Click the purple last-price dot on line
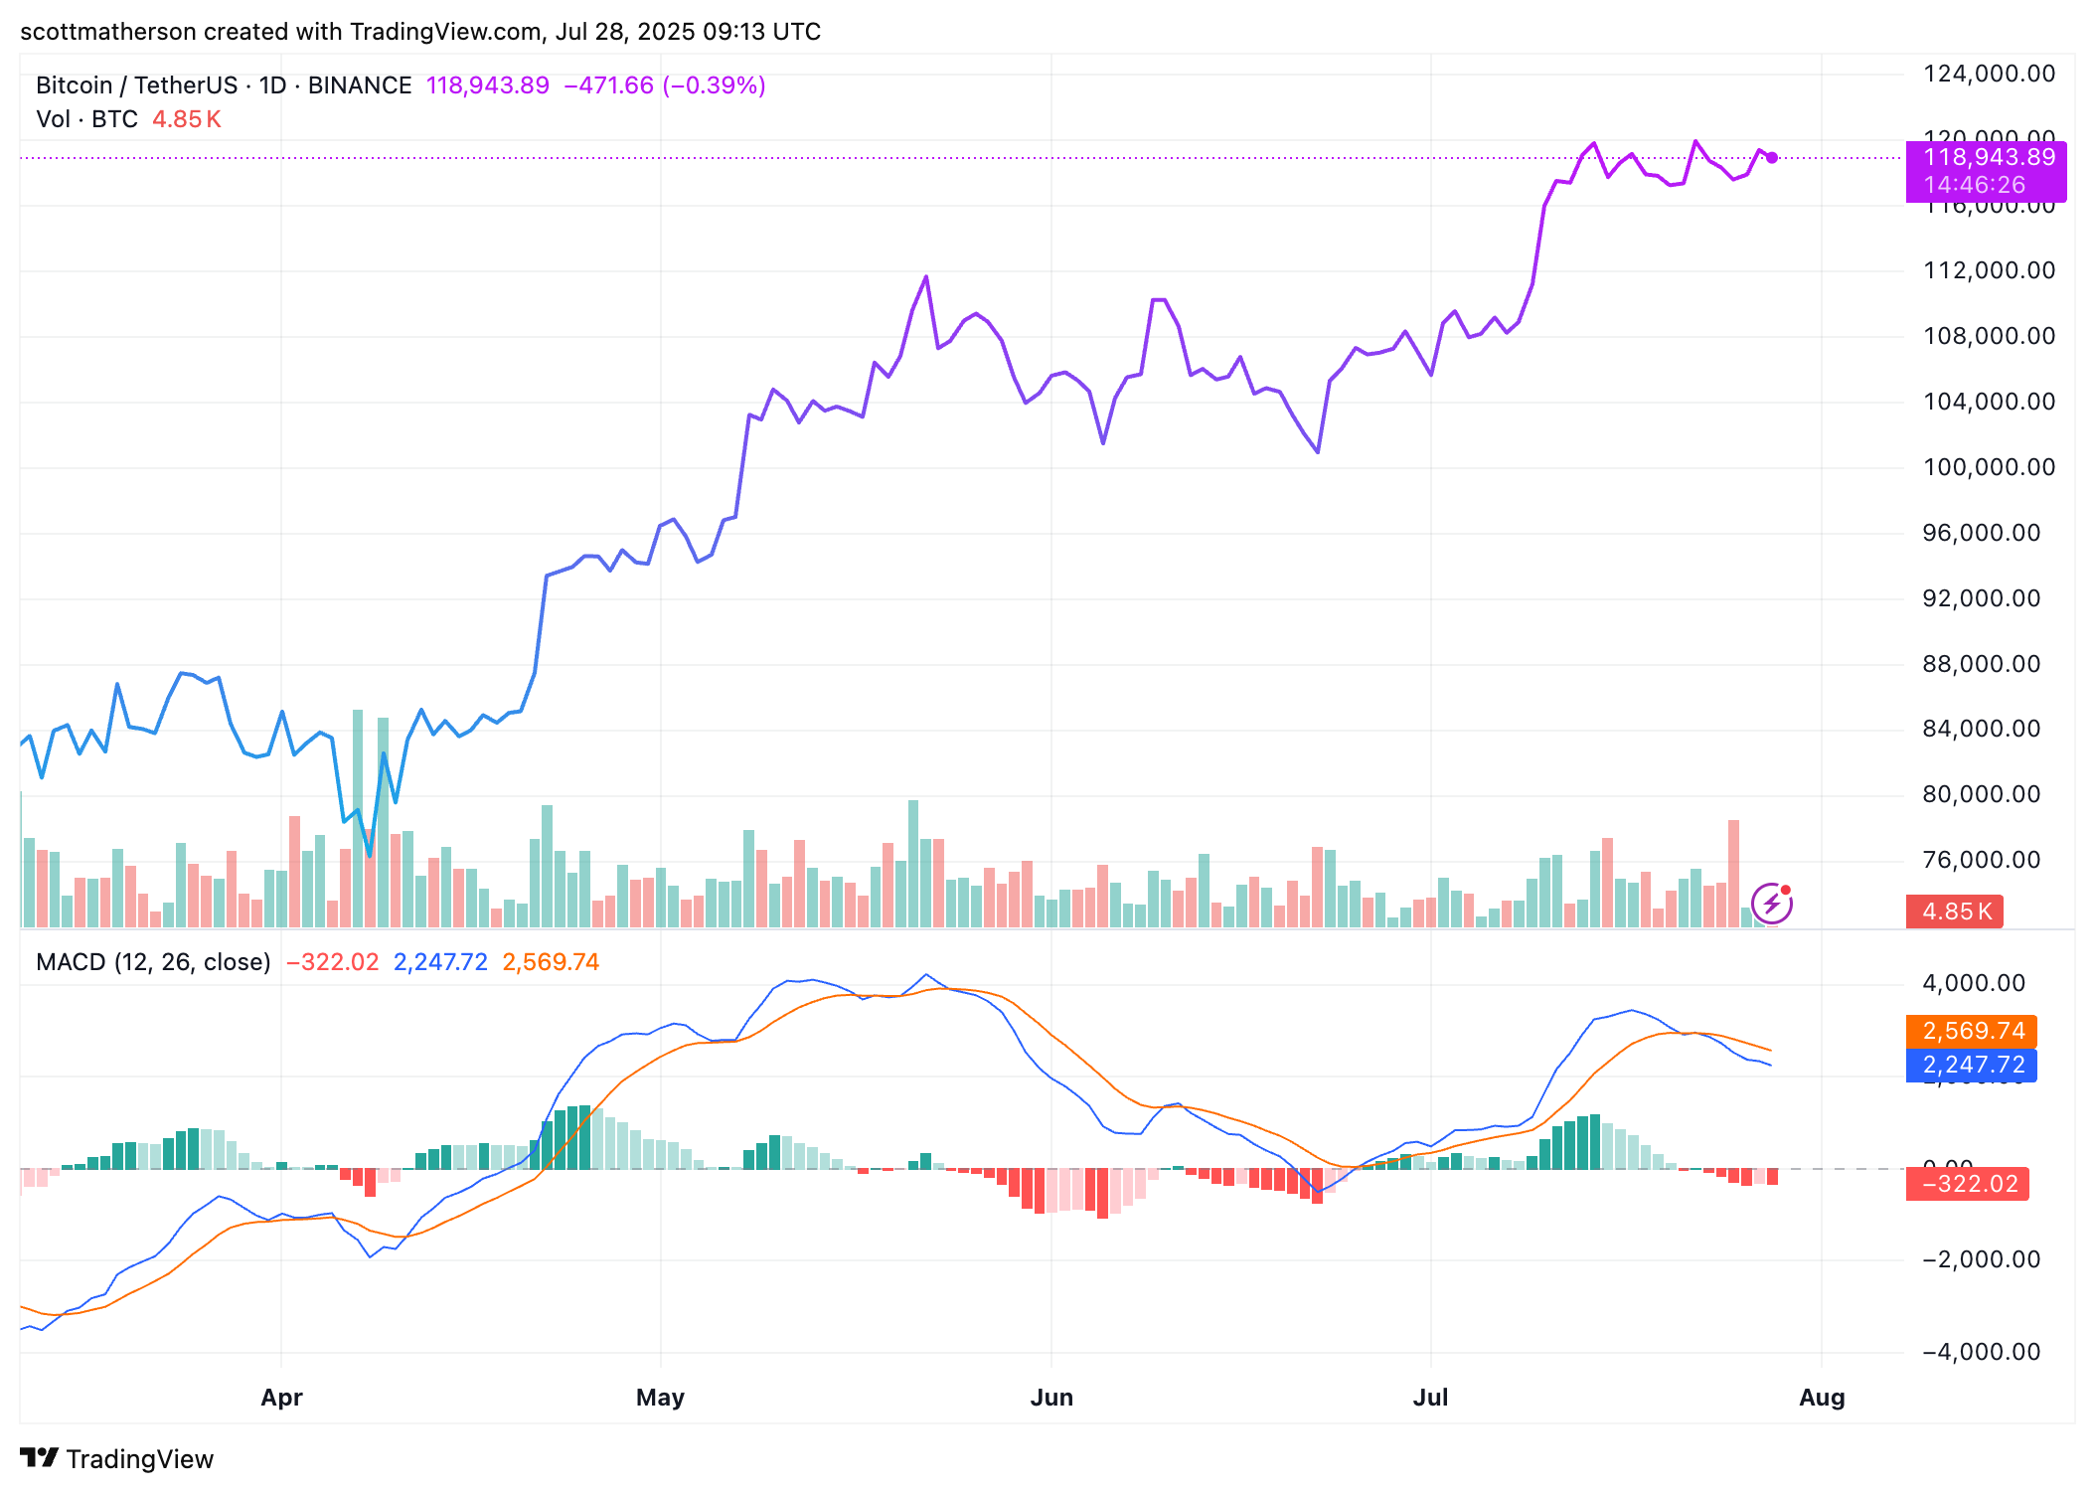 tap(1772, 157)
